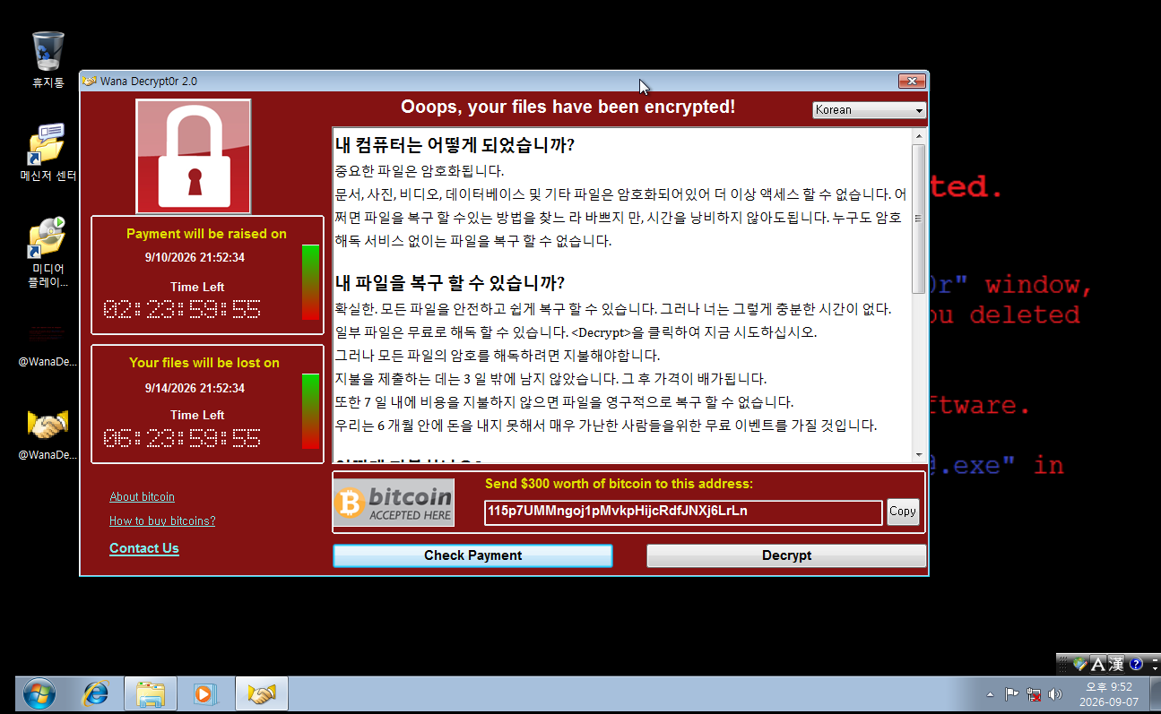Select the 메신저 센터 desktop shortcut
The width and height of the screenshot is (1161, 714).
tap(48, 151)
